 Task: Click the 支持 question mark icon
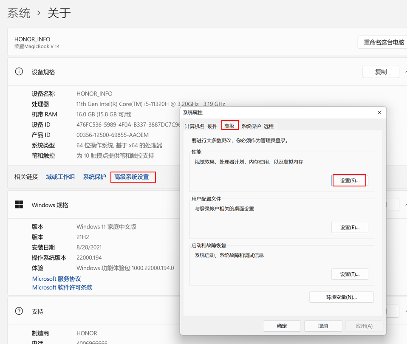19,311
